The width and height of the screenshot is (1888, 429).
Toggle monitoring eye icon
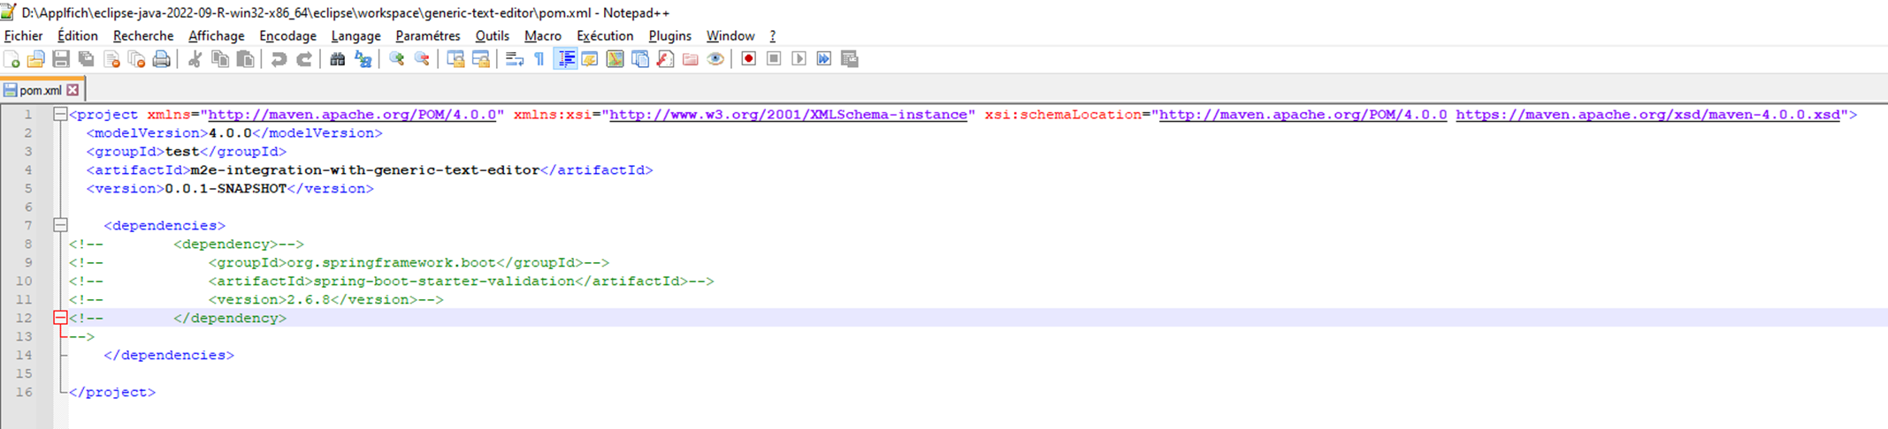tap(715, 59)
